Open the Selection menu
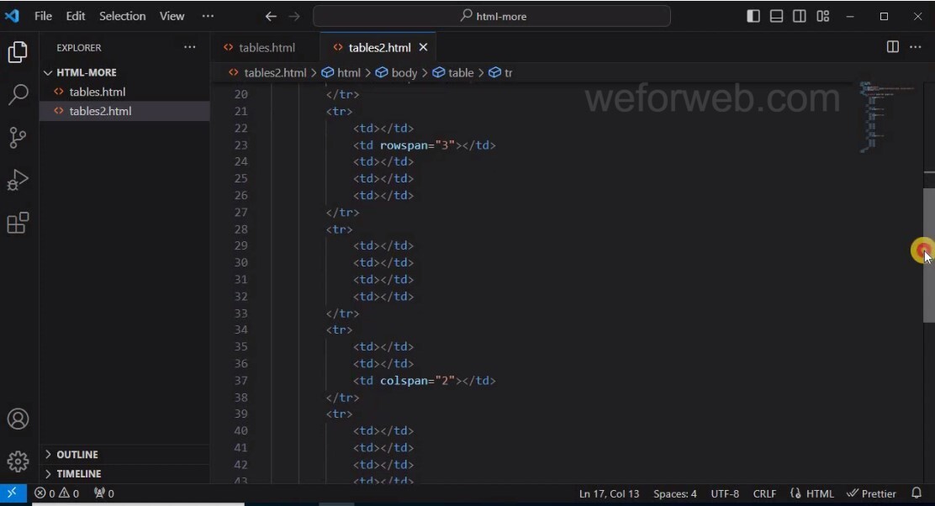Image resolution: width=935 pixels, height=506 pixels. click(x=122, y=16)
